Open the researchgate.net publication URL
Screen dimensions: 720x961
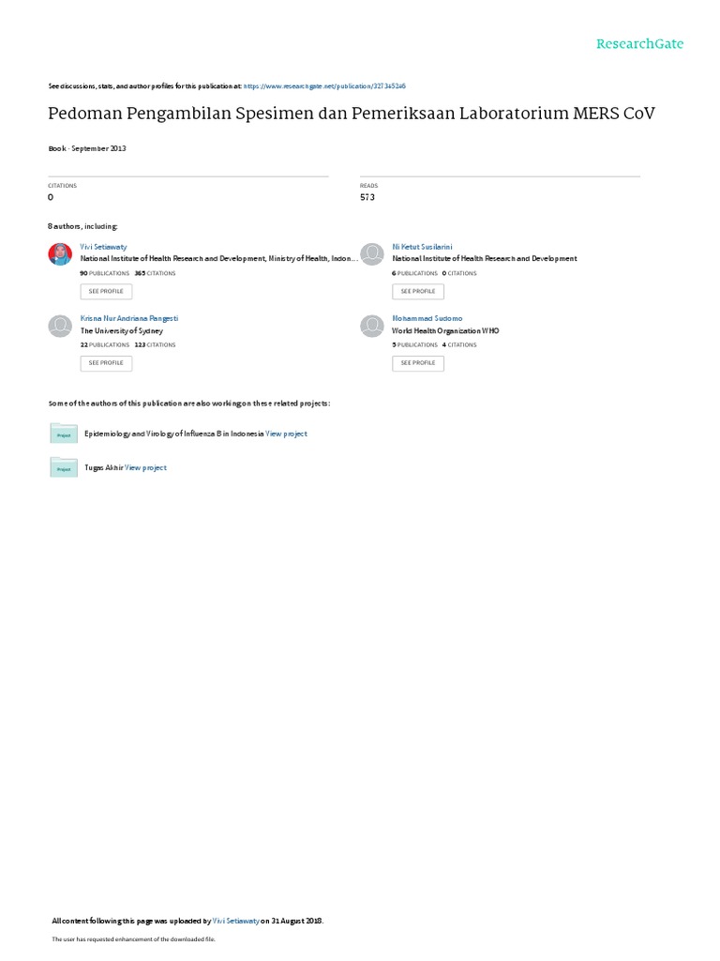pyautogui.click(x=324, y=86)
